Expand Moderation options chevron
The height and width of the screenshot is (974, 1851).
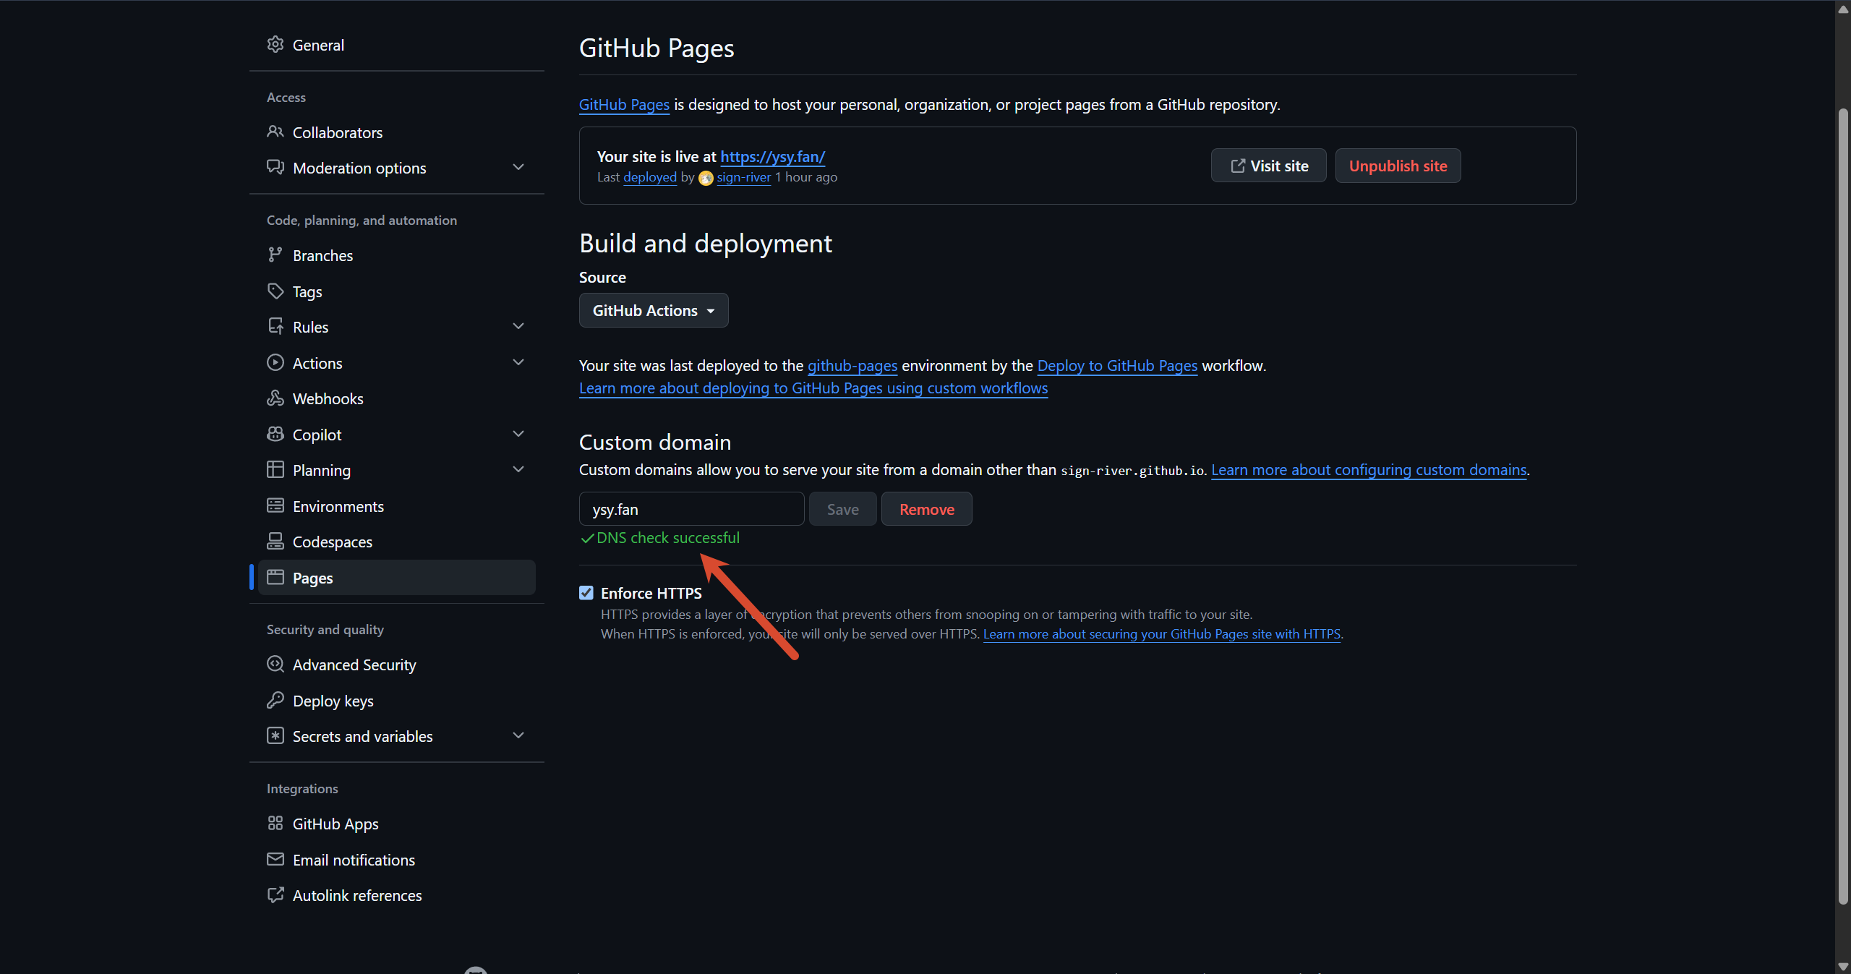point(518,168)
